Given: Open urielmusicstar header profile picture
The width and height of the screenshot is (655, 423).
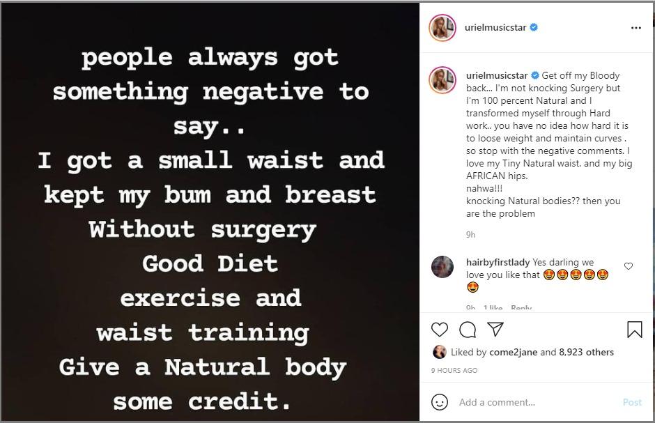Looking at the screenshot, I should (x=442, y=28).
